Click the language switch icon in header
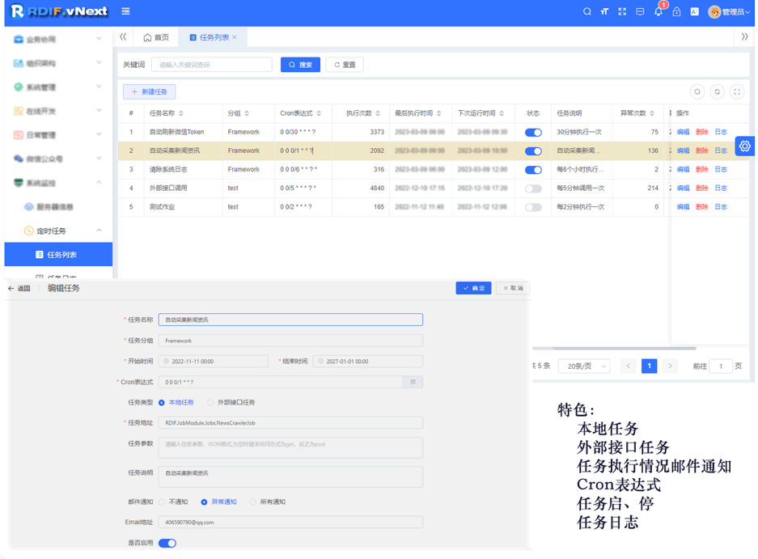Viewport: 758px width, 559px height. click(696, 12)
